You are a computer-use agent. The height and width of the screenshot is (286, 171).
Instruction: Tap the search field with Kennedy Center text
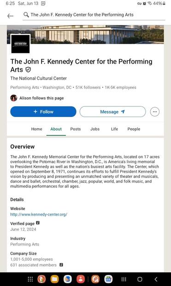click(94, 15)
